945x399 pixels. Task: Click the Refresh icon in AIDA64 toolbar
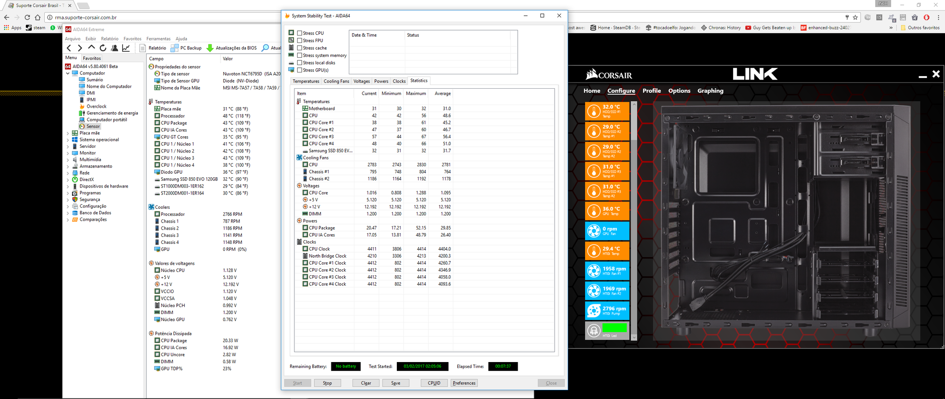pyautogui.click(x=103, y=48)
